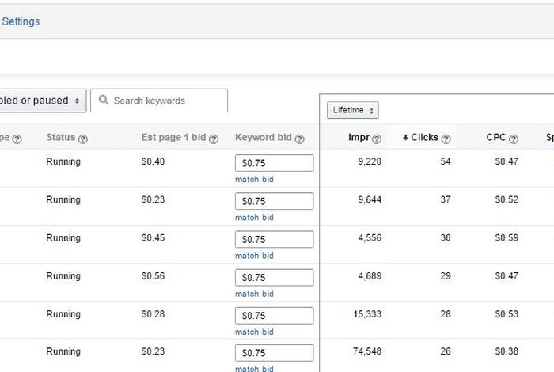554x372 pixels.
Task: Open the enabled or paused filter dropdown
Action: pos(41,101)
